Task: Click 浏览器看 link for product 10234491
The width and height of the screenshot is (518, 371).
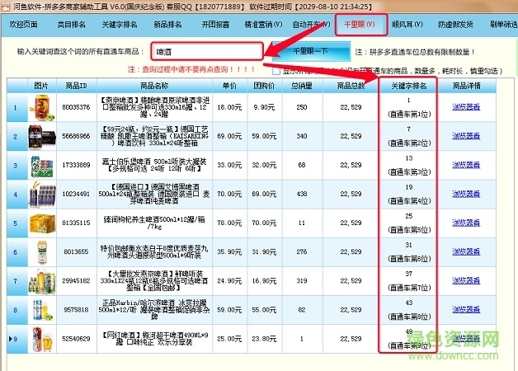Action: click(466, 194)
